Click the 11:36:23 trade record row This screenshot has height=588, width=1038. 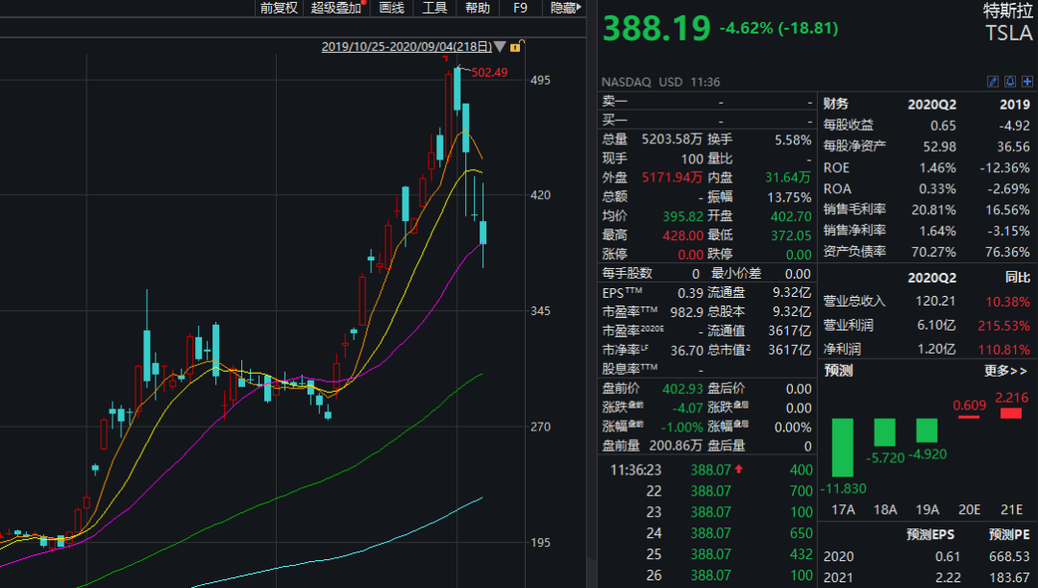click(673, 470)
